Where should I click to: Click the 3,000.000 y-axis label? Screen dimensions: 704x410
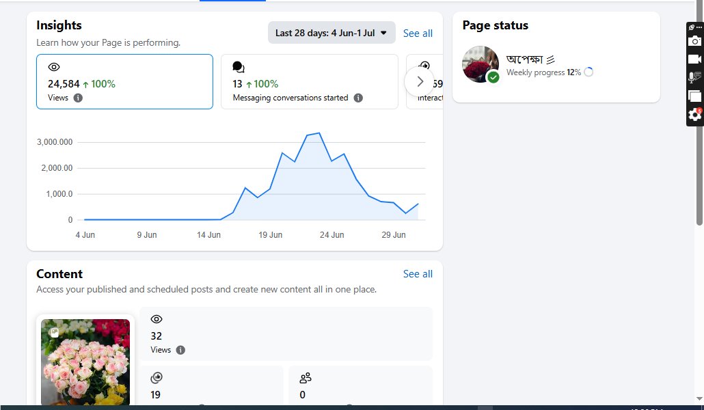(x=55, y=142)
